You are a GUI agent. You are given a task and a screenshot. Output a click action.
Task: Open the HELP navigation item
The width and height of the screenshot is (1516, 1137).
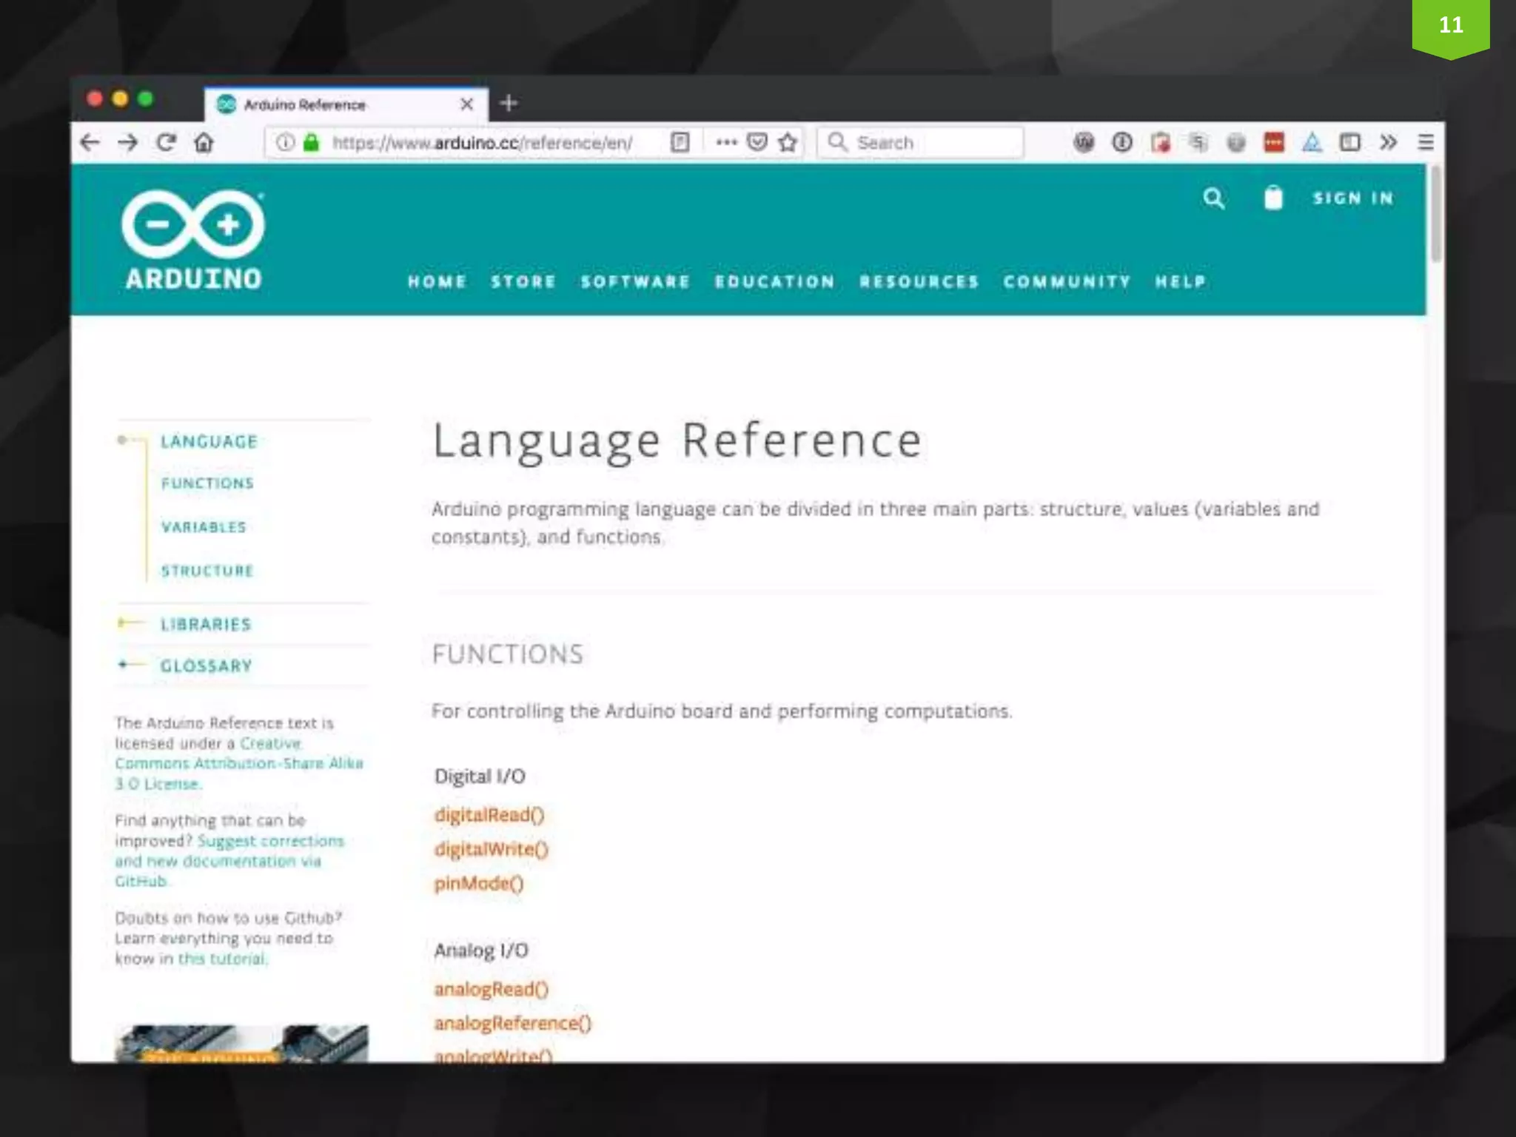pos(1181,282)
